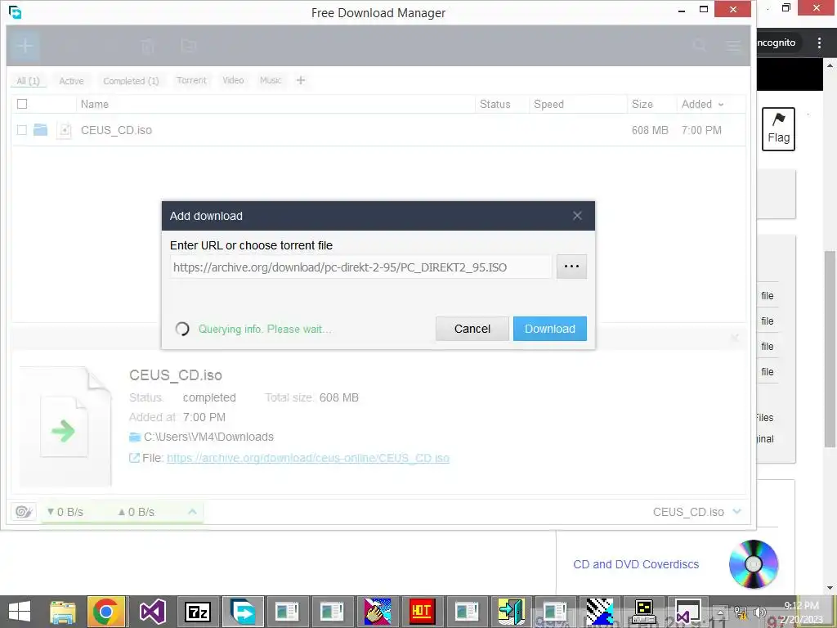Open the archive.org CEUS_CD.iso file link
The height and width of the screenshot is (628, 837).
(308, 458)
